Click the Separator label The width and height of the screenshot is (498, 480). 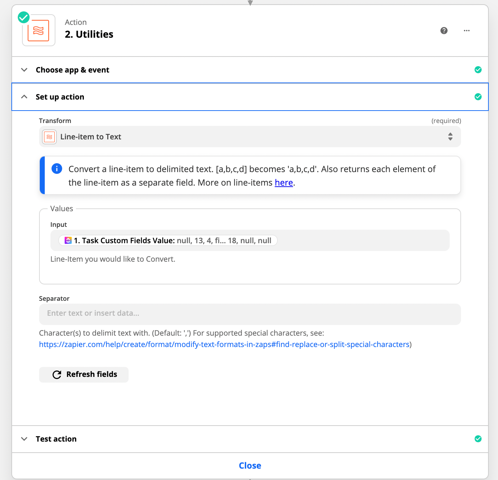point(54,299)
